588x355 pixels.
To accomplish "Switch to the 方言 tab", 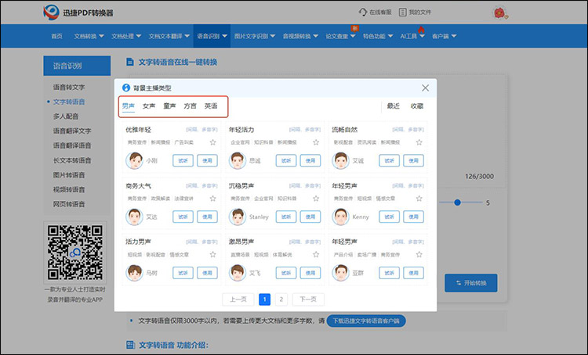I will (191, 106).
